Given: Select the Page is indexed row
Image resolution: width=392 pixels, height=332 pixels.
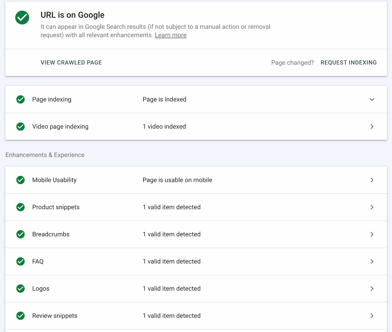Looking at the screenshot, I should (x=164, y=99).
